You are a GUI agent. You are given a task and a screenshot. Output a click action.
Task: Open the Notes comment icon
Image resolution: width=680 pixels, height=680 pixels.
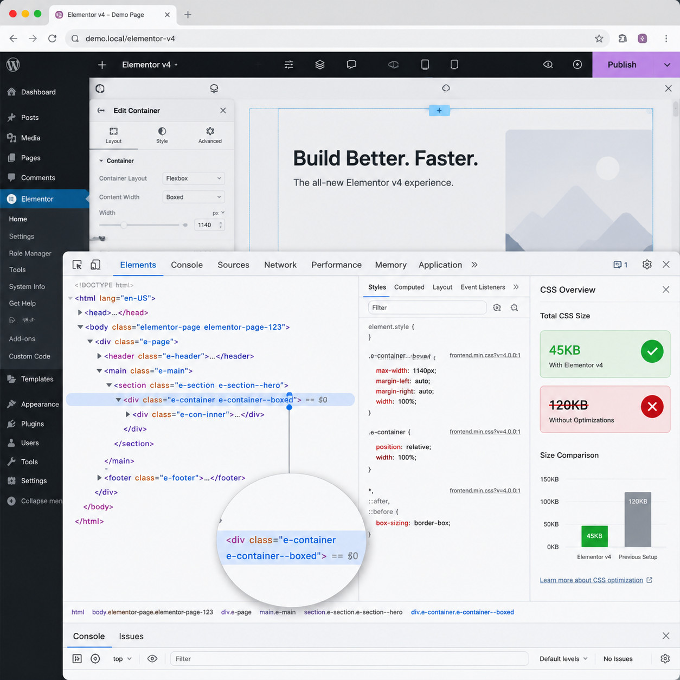click(351, 65)
